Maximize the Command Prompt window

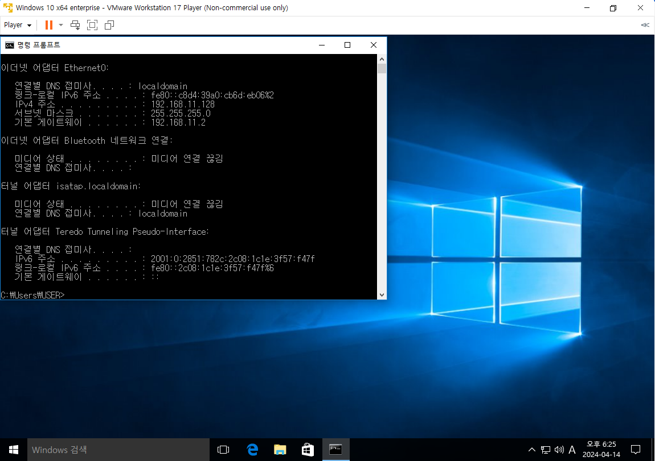tap(347, 45)
